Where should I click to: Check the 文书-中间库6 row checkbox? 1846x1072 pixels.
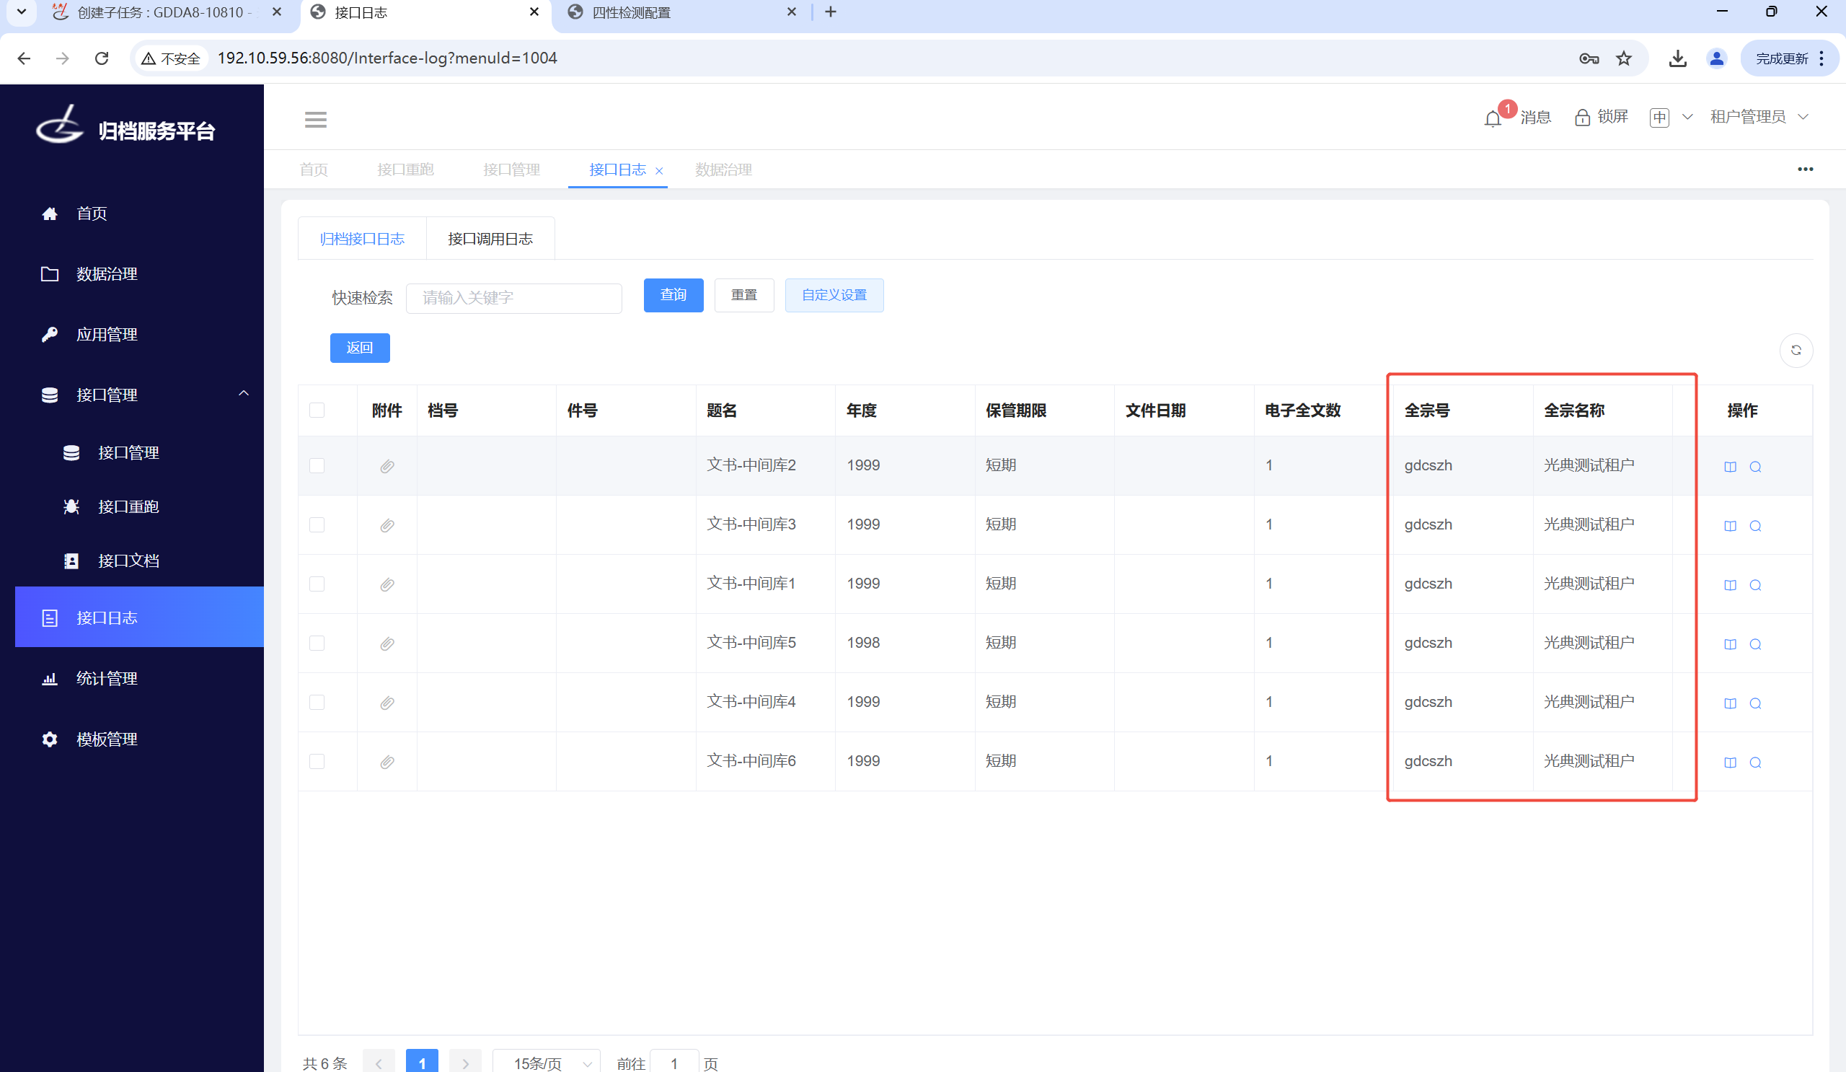point(317,761)
